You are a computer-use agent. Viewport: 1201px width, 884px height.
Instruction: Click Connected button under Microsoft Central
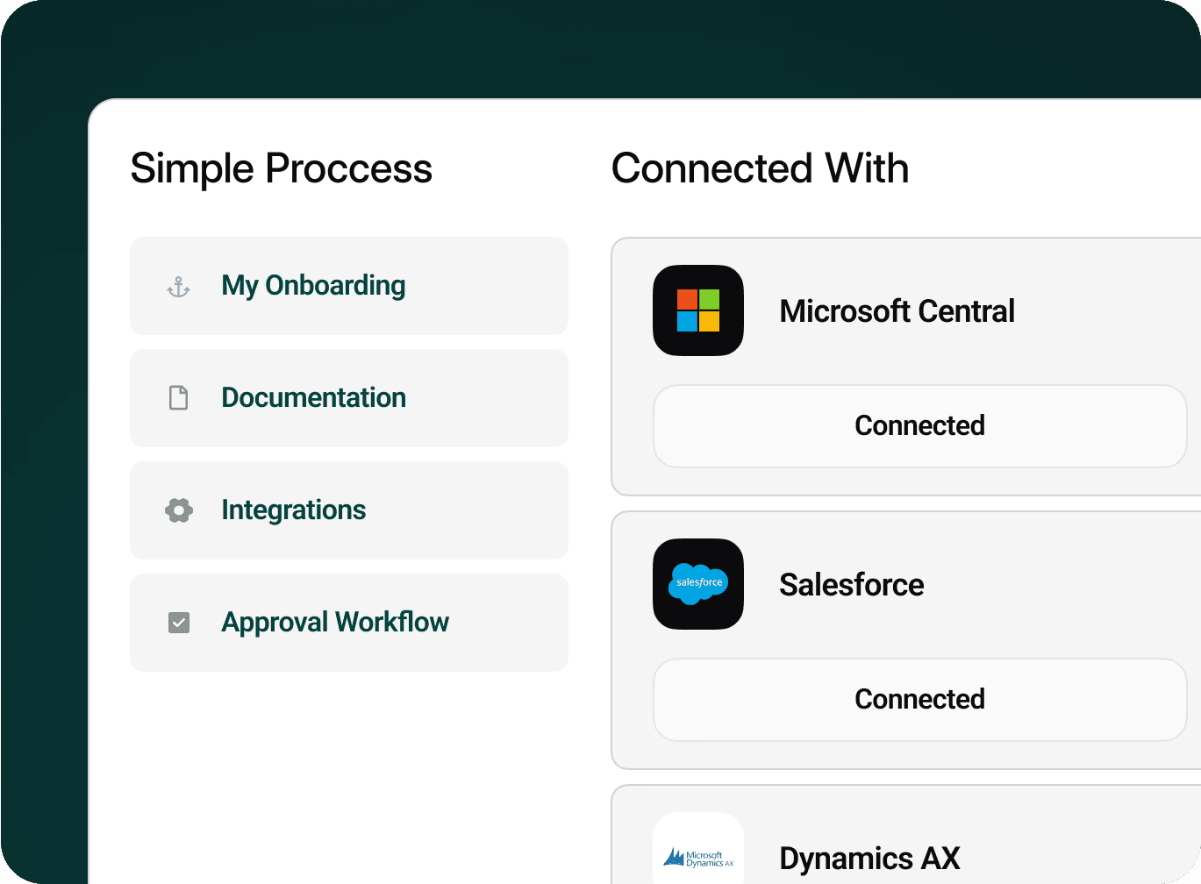[x=920, y=426]
